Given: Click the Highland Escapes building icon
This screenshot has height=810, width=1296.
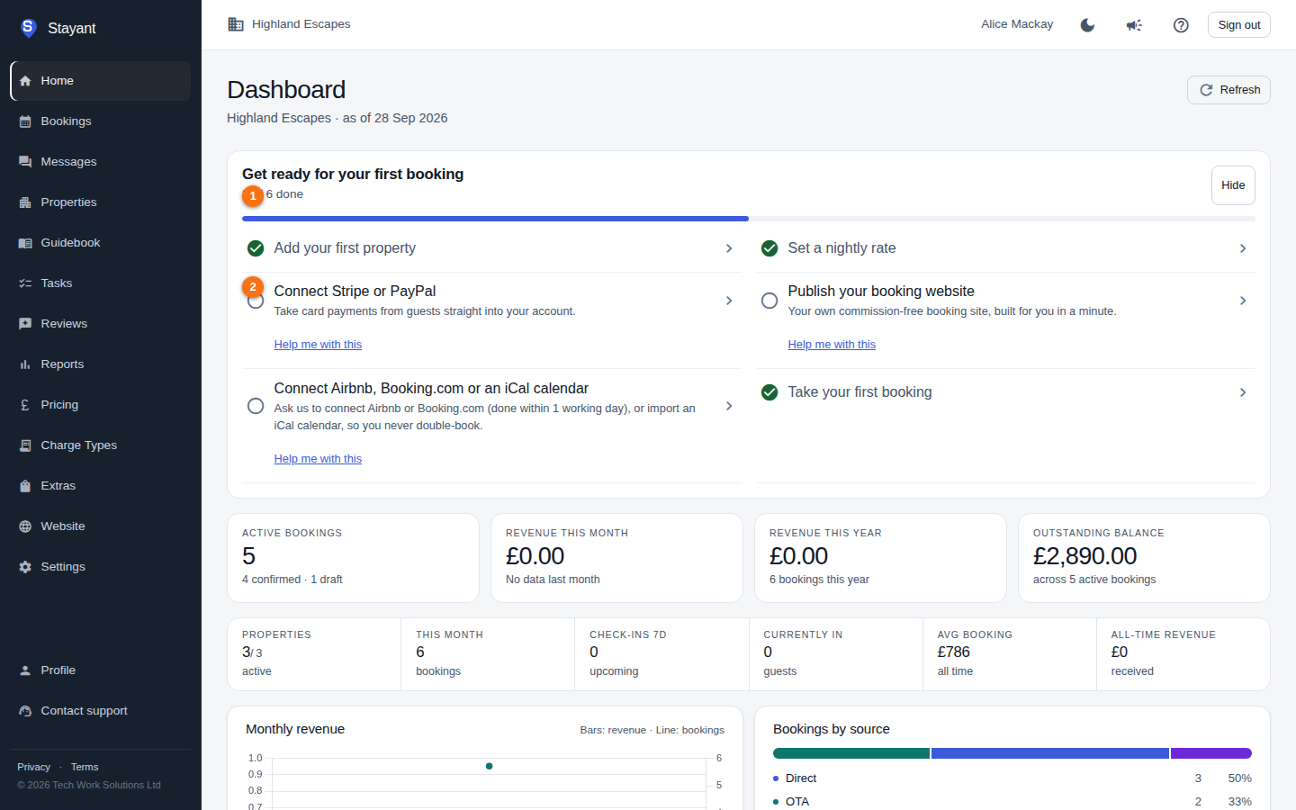Looking at the screenshot, I should pos(236,24).
